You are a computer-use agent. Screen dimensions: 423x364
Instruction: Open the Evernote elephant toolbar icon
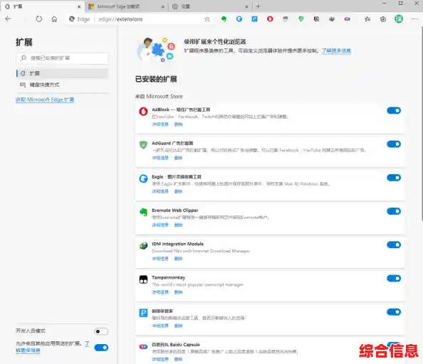tap(224, 19)
